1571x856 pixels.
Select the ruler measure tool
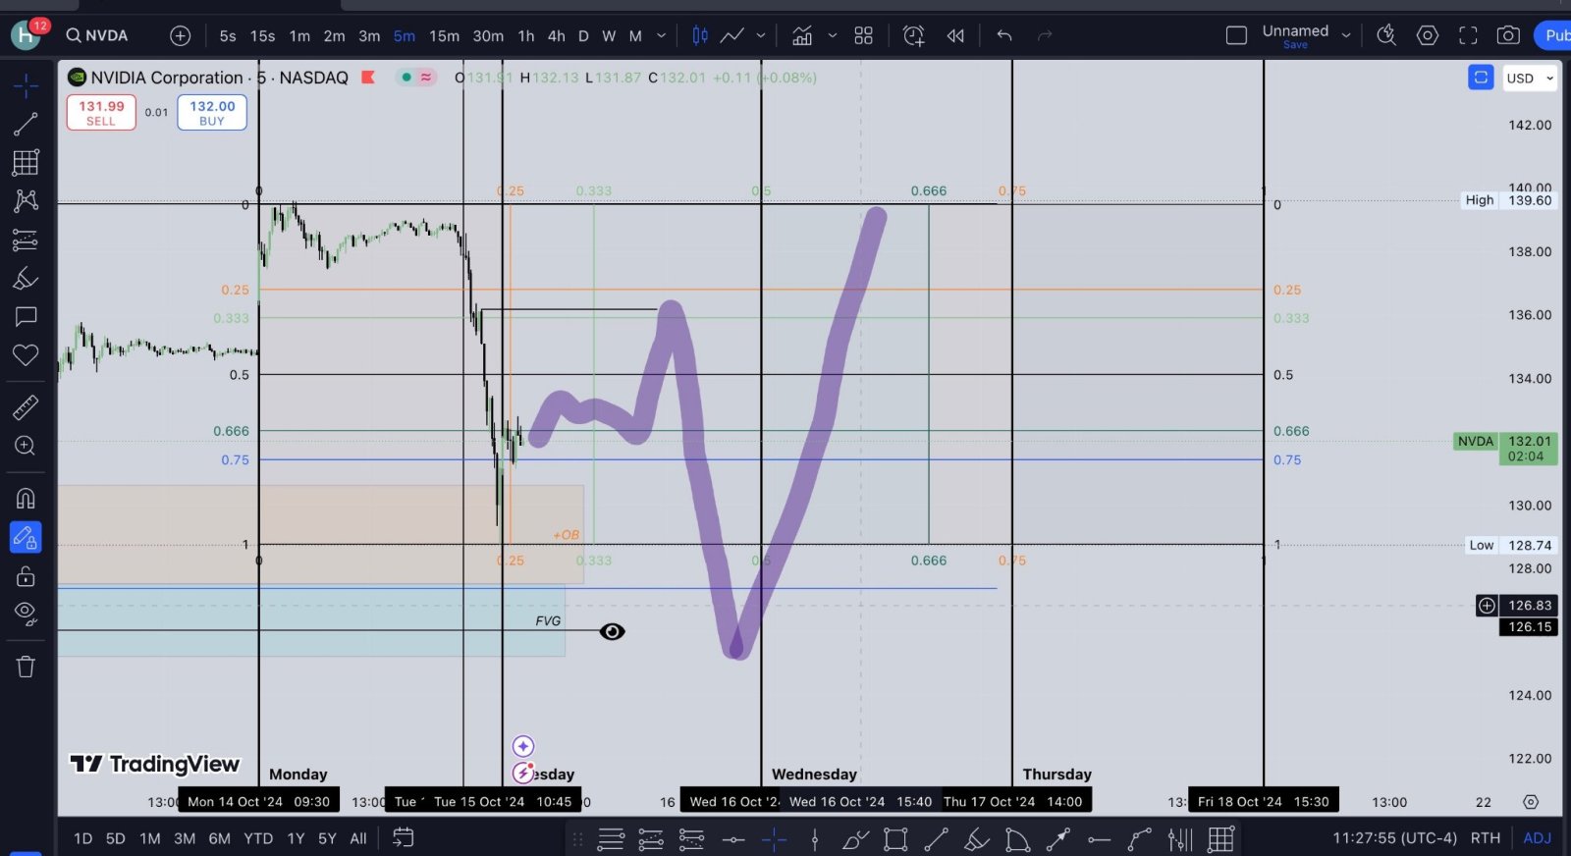point(26,406)
